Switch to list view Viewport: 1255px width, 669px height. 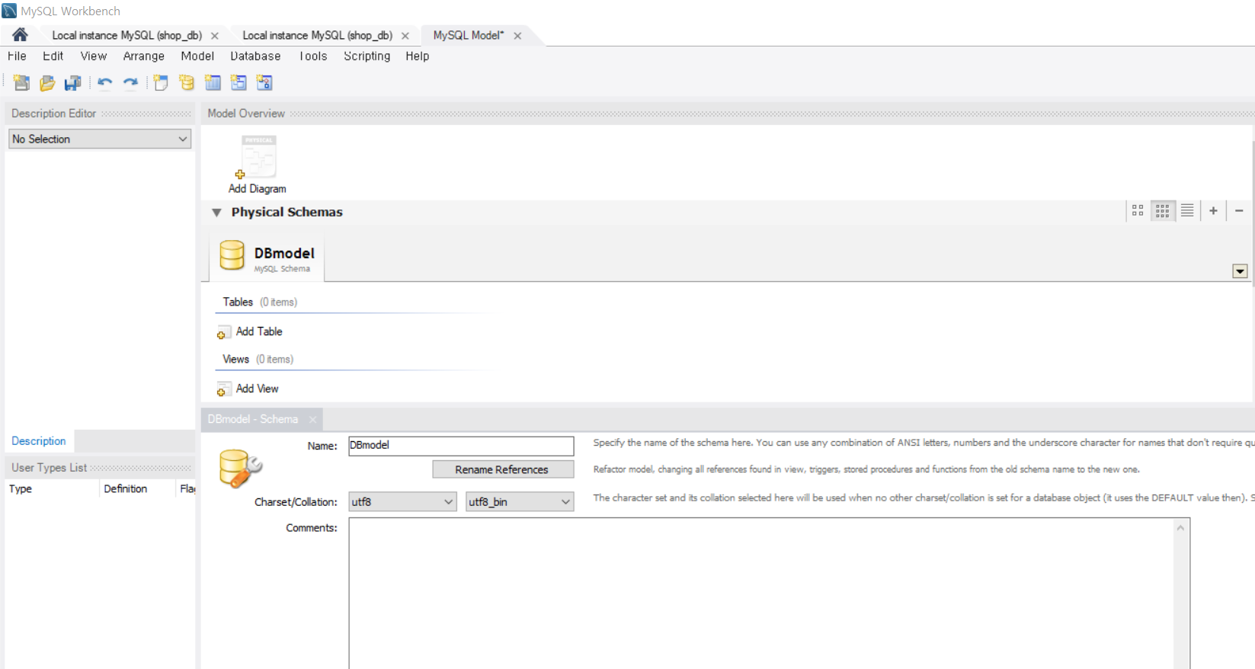pos(1187,211)
